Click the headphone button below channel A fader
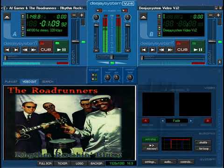This screenshot has height=168, width=224. pos(96,50)
